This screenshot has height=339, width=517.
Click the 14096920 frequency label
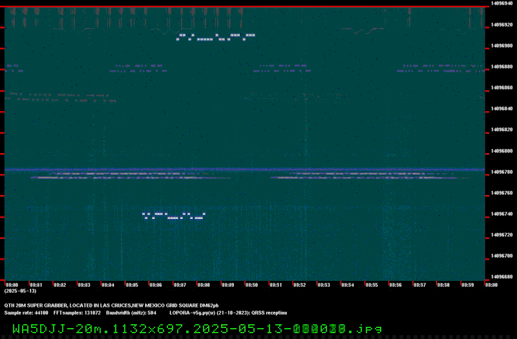[x=502, y=25]
